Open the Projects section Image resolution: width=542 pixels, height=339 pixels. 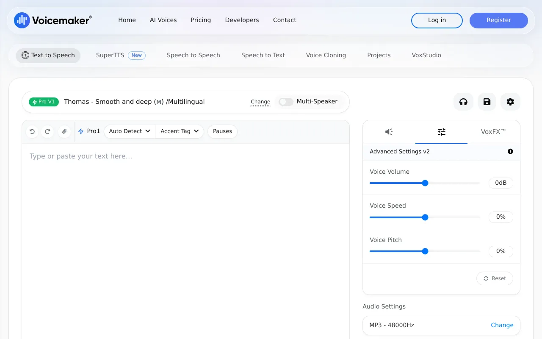point(379,56)
